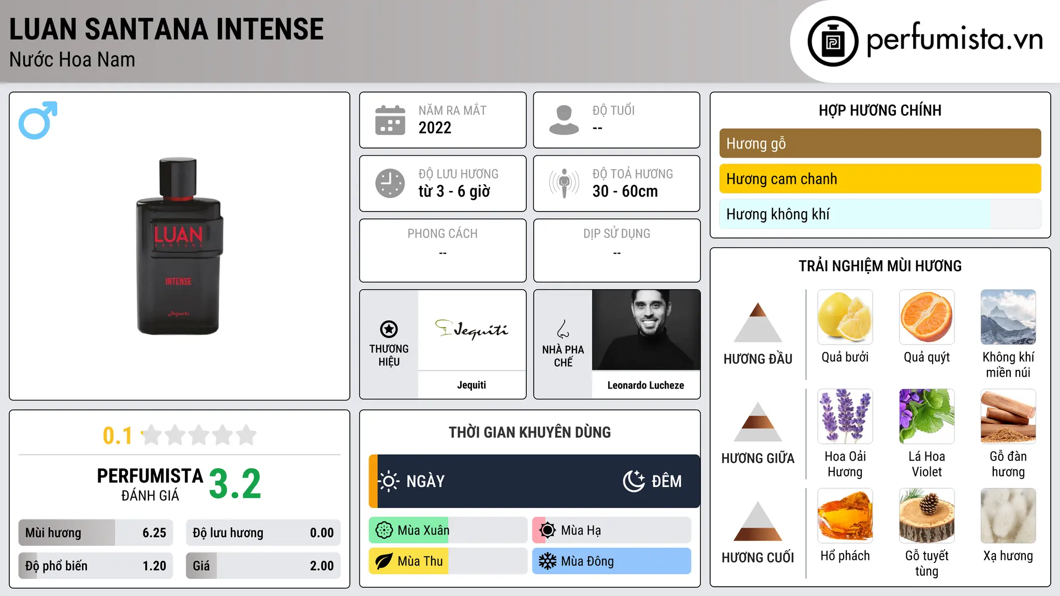Viewport: 1060px width, 596px height.
Task: Click the Độ lưu hương score bar
Action: click(x=263, y=533)
